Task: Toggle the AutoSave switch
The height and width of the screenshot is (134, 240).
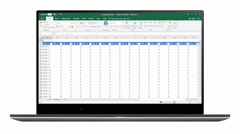Action: (50, 14)
